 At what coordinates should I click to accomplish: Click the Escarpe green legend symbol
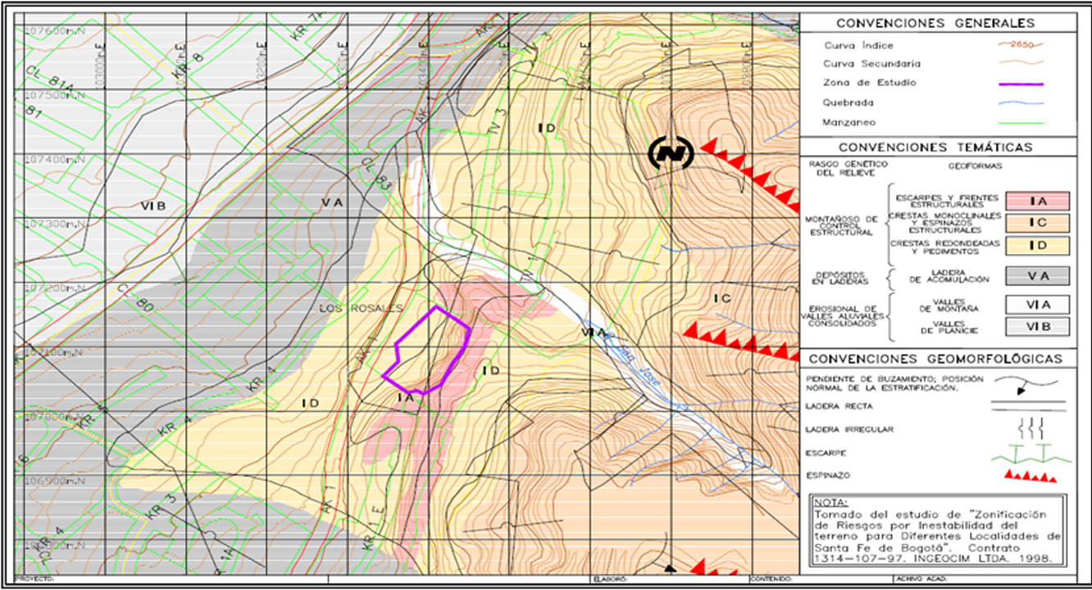pyautogui.click(x=1028, y=452)
